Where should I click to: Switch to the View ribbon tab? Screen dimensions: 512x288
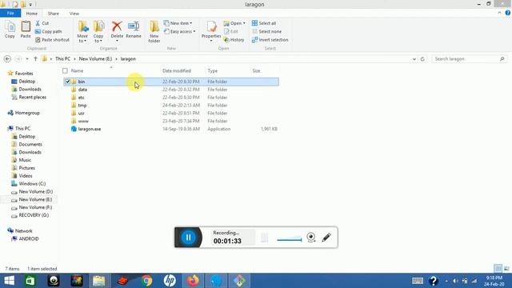(x=74, y=14)
